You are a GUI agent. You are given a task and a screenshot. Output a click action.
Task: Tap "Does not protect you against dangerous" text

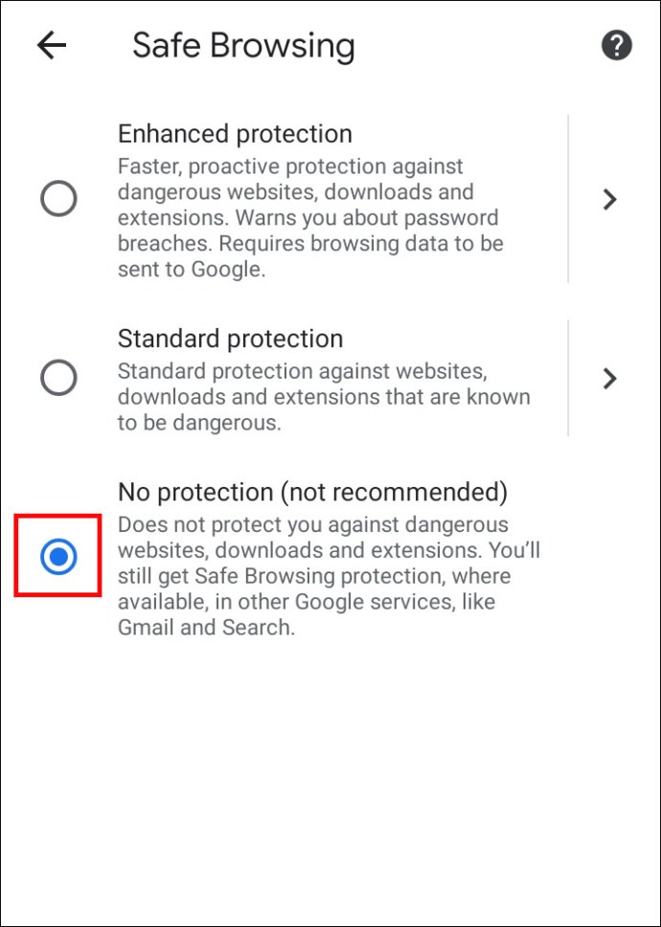click(x=312, y=524)
